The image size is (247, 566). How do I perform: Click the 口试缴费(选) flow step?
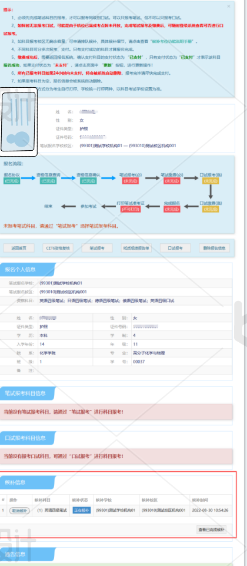pos(211,206)
